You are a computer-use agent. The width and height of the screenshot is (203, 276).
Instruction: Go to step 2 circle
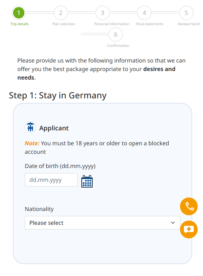(x=61, y=13)
